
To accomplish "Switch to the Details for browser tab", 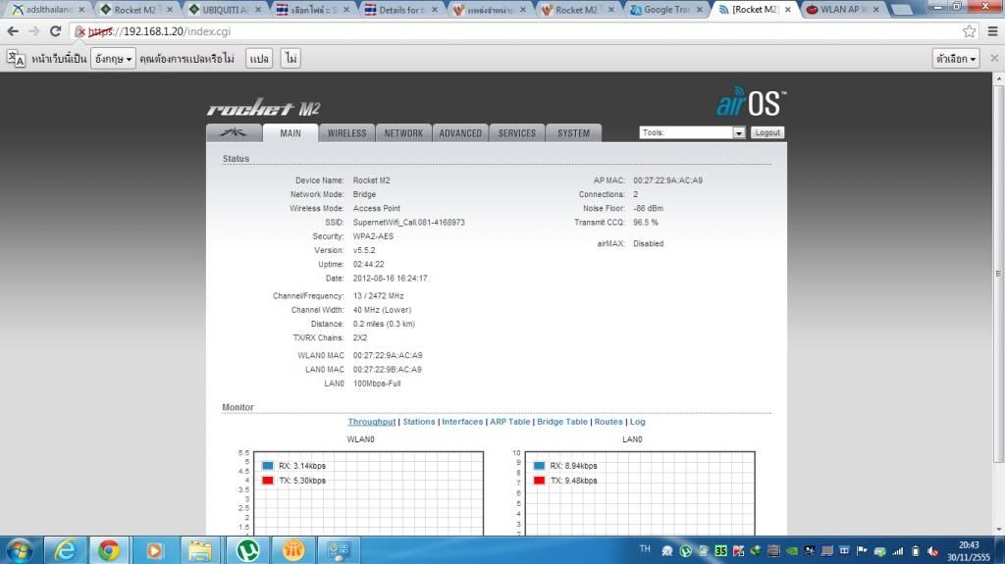I will click(401, 10).
